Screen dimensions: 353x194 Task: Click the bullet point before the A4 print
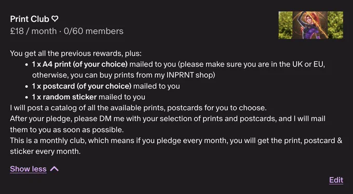(27, 64)
